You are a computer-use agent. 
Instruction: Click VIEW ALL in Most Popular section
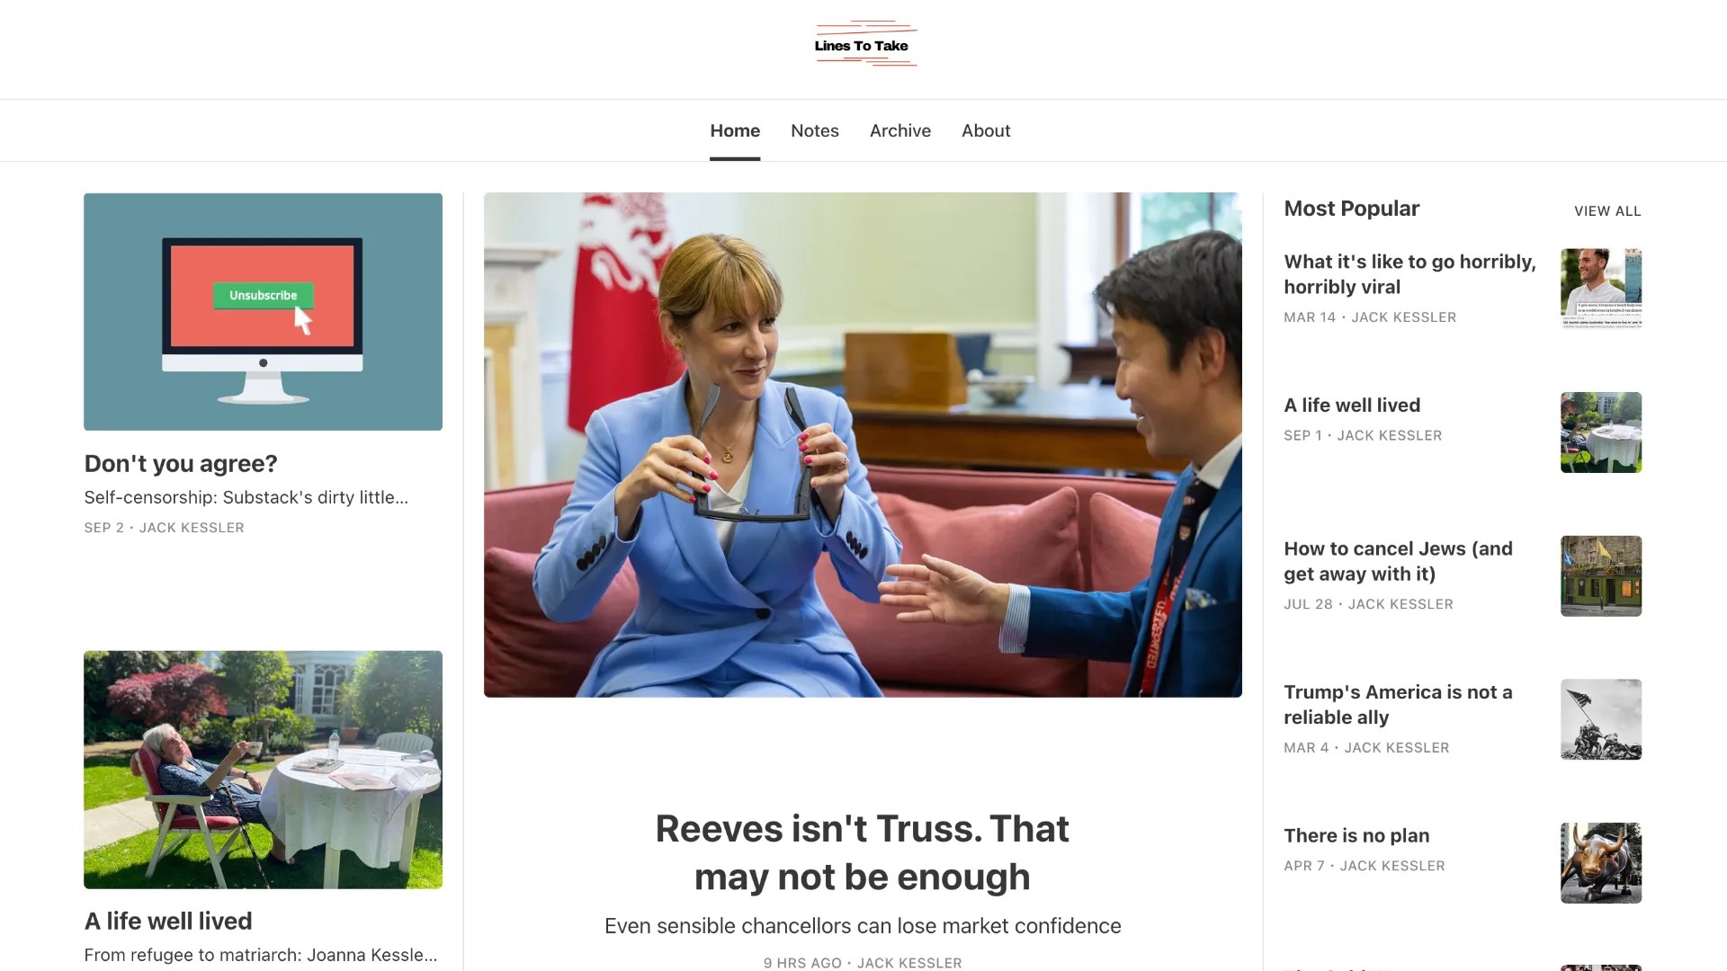tap(1606, 210)
